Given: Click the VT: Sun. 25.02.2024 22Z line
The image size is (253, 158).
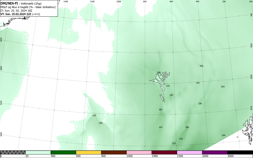Looking at the screenshot, I should 20,14.
